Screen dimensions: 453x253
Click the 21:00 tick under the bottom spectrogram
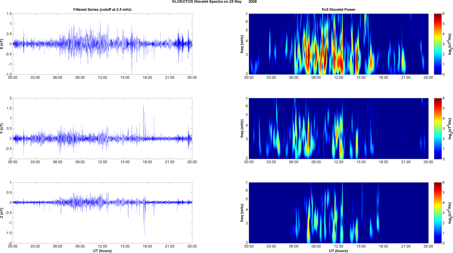click(x=406, y=246)
